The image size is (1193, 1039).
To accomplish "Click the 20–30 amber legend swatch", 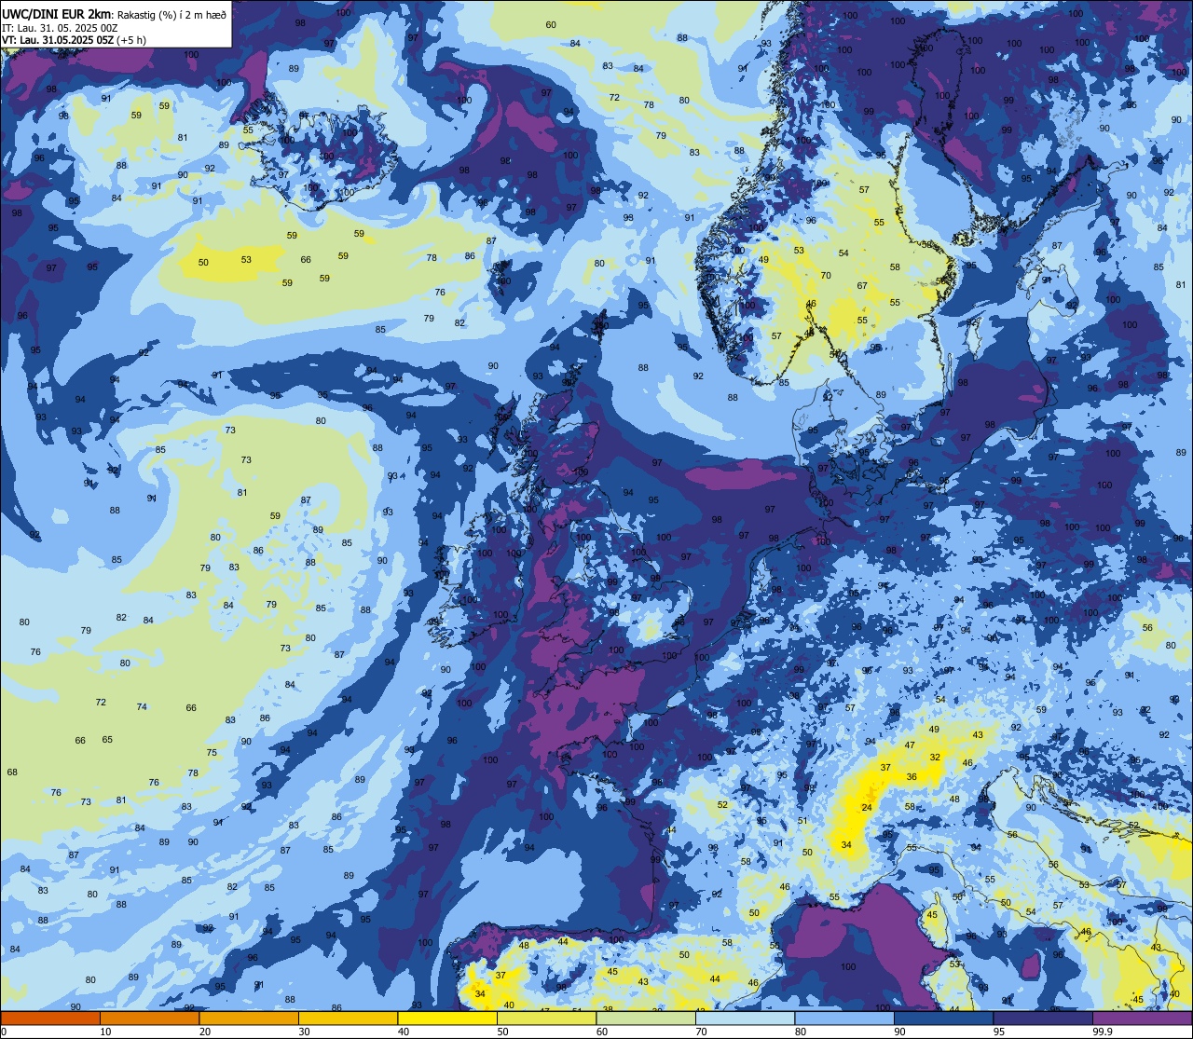I will click(x=248, y=1018).
